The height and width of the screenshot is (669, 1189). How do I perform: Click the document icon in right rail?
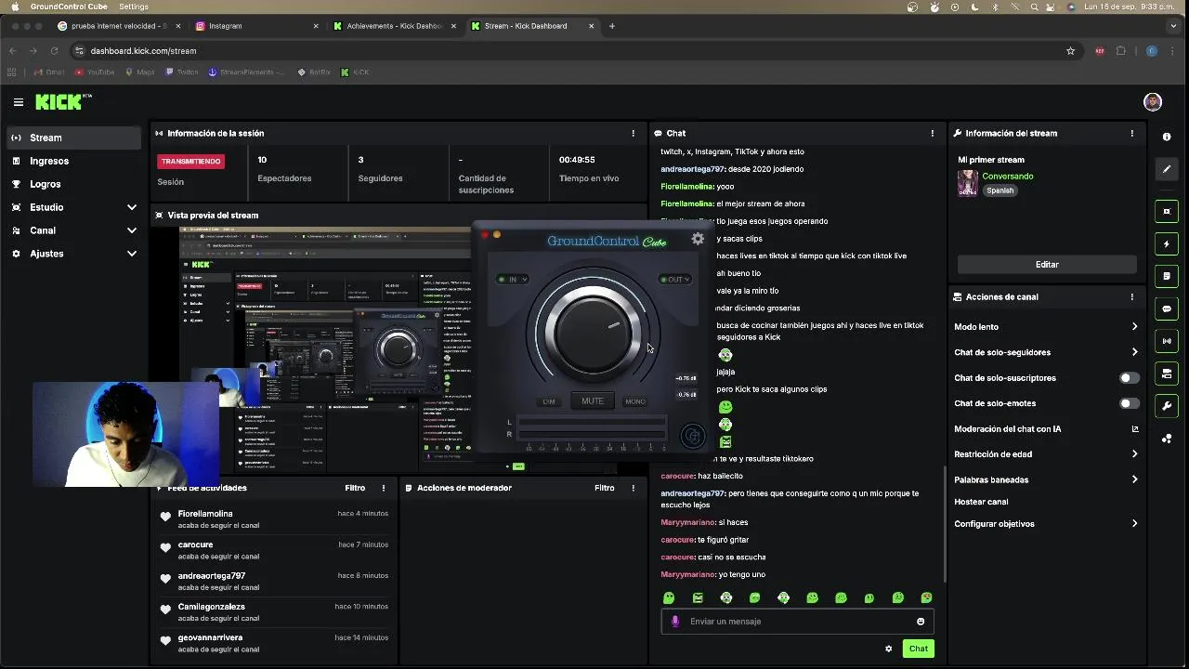point(1167,276)
